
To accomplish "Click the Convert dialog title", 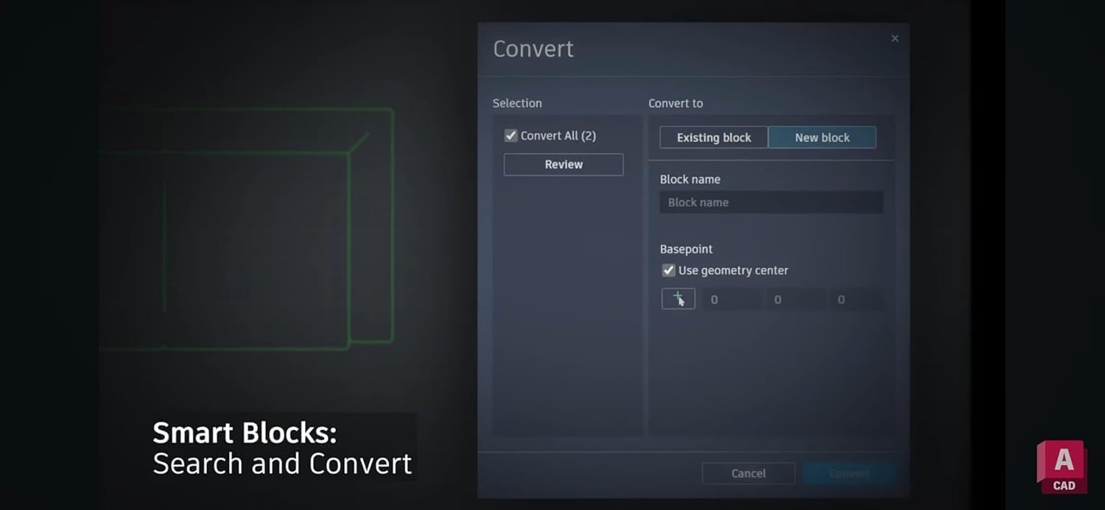I will [x=533, y=49].
